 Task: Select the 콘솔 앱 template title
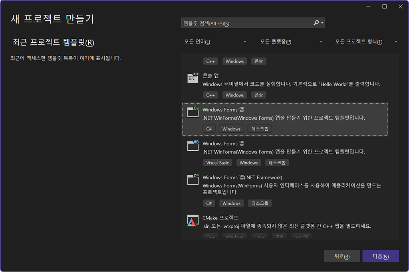coord(210,75)
